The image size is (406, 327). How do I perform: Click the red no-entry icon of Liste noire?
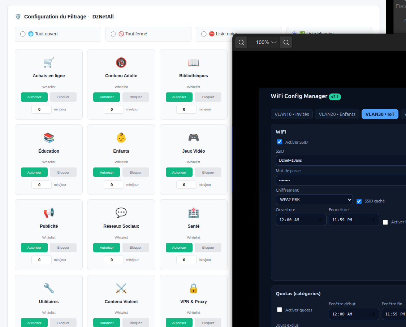[212, 34]
